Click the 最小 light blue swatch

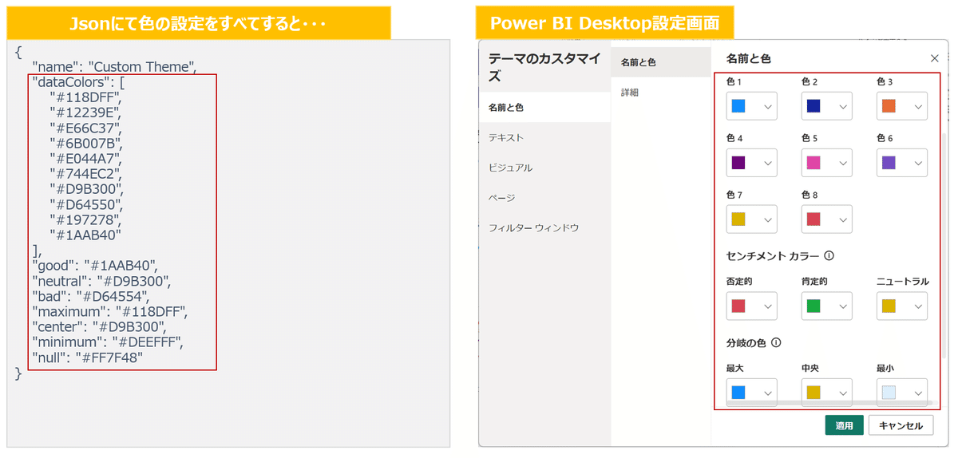[x=889, y=393]
